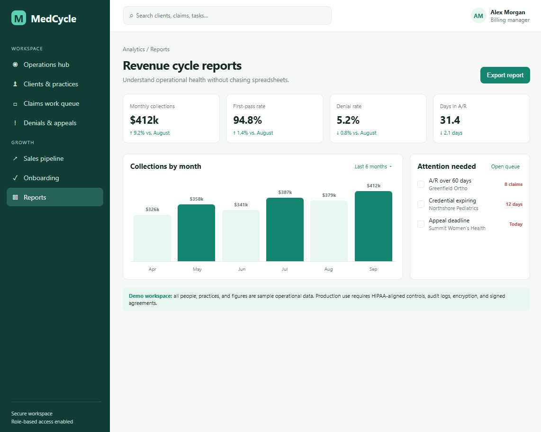Click 'Greenfield Ortho' practice name

[x=448, y=188]
